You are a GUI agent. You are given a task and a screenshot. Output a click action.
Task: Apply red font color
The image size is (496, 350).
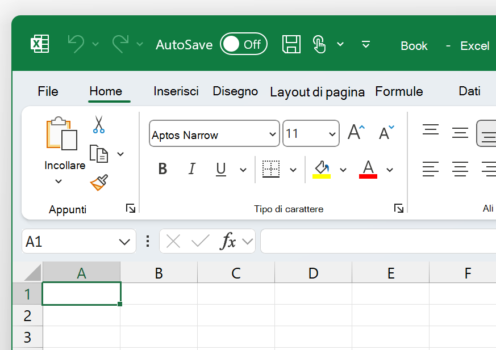pyautogui.click(x=368, y=170)
